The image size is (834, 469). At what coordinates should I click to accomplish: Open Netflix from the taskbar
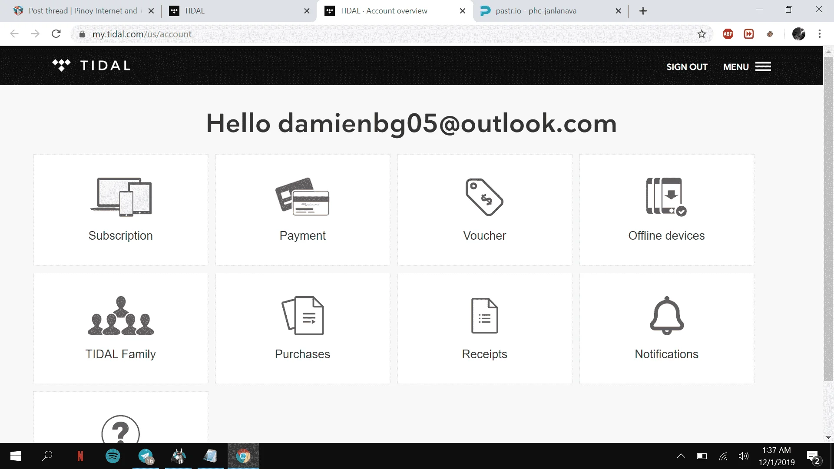tap(80, 456)
